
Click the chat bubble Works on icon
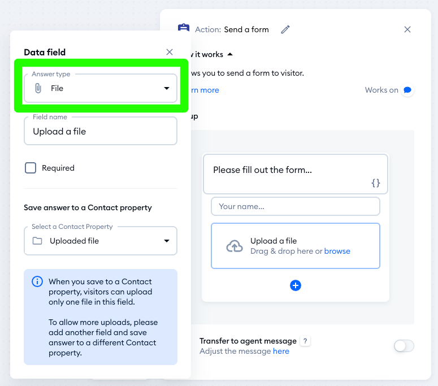coord(407,90)
